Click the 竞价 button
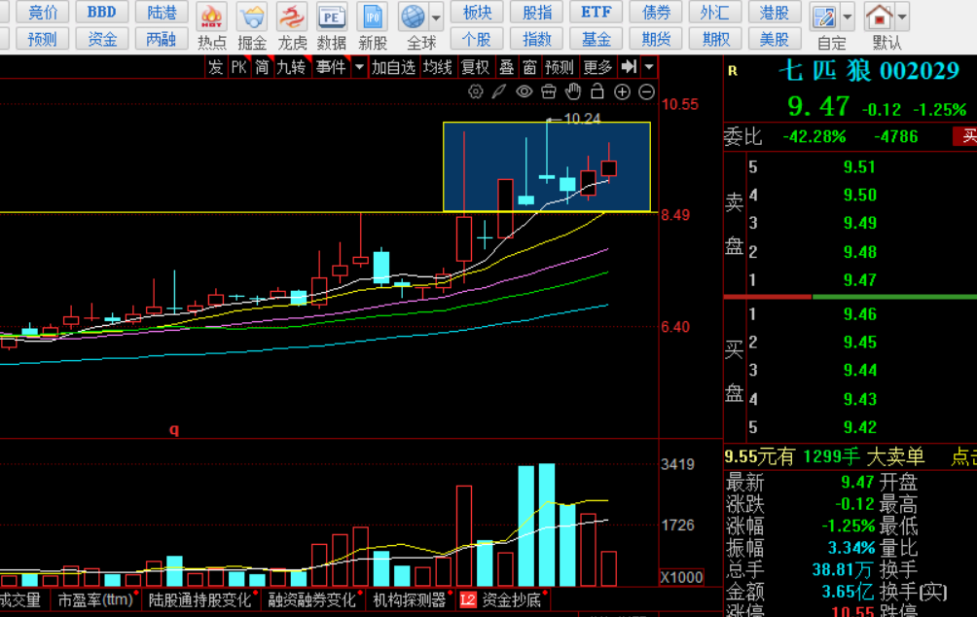This screenshot has height=617, width=977. click(43, 12)
